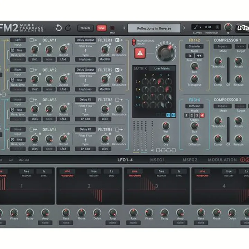249x249 pixels.
Task: Toggle the Delay2 Output modulation dot
Action: click(x=68, y=74)
